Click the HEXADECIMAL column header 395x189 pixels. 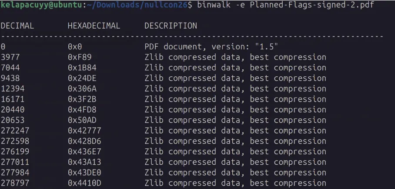tap(94, 26)
